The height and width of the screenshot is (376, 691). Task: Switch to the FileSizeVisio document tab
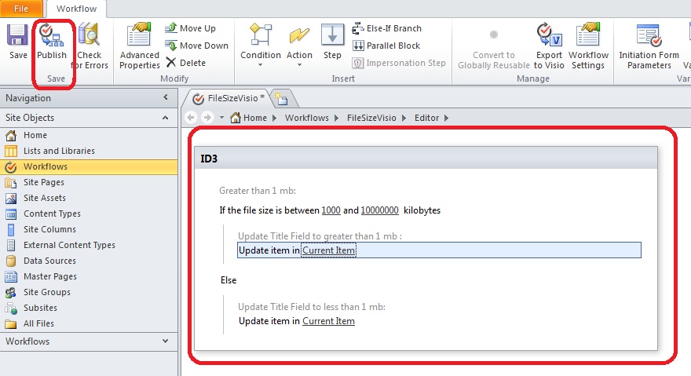[x=231, y=98]
